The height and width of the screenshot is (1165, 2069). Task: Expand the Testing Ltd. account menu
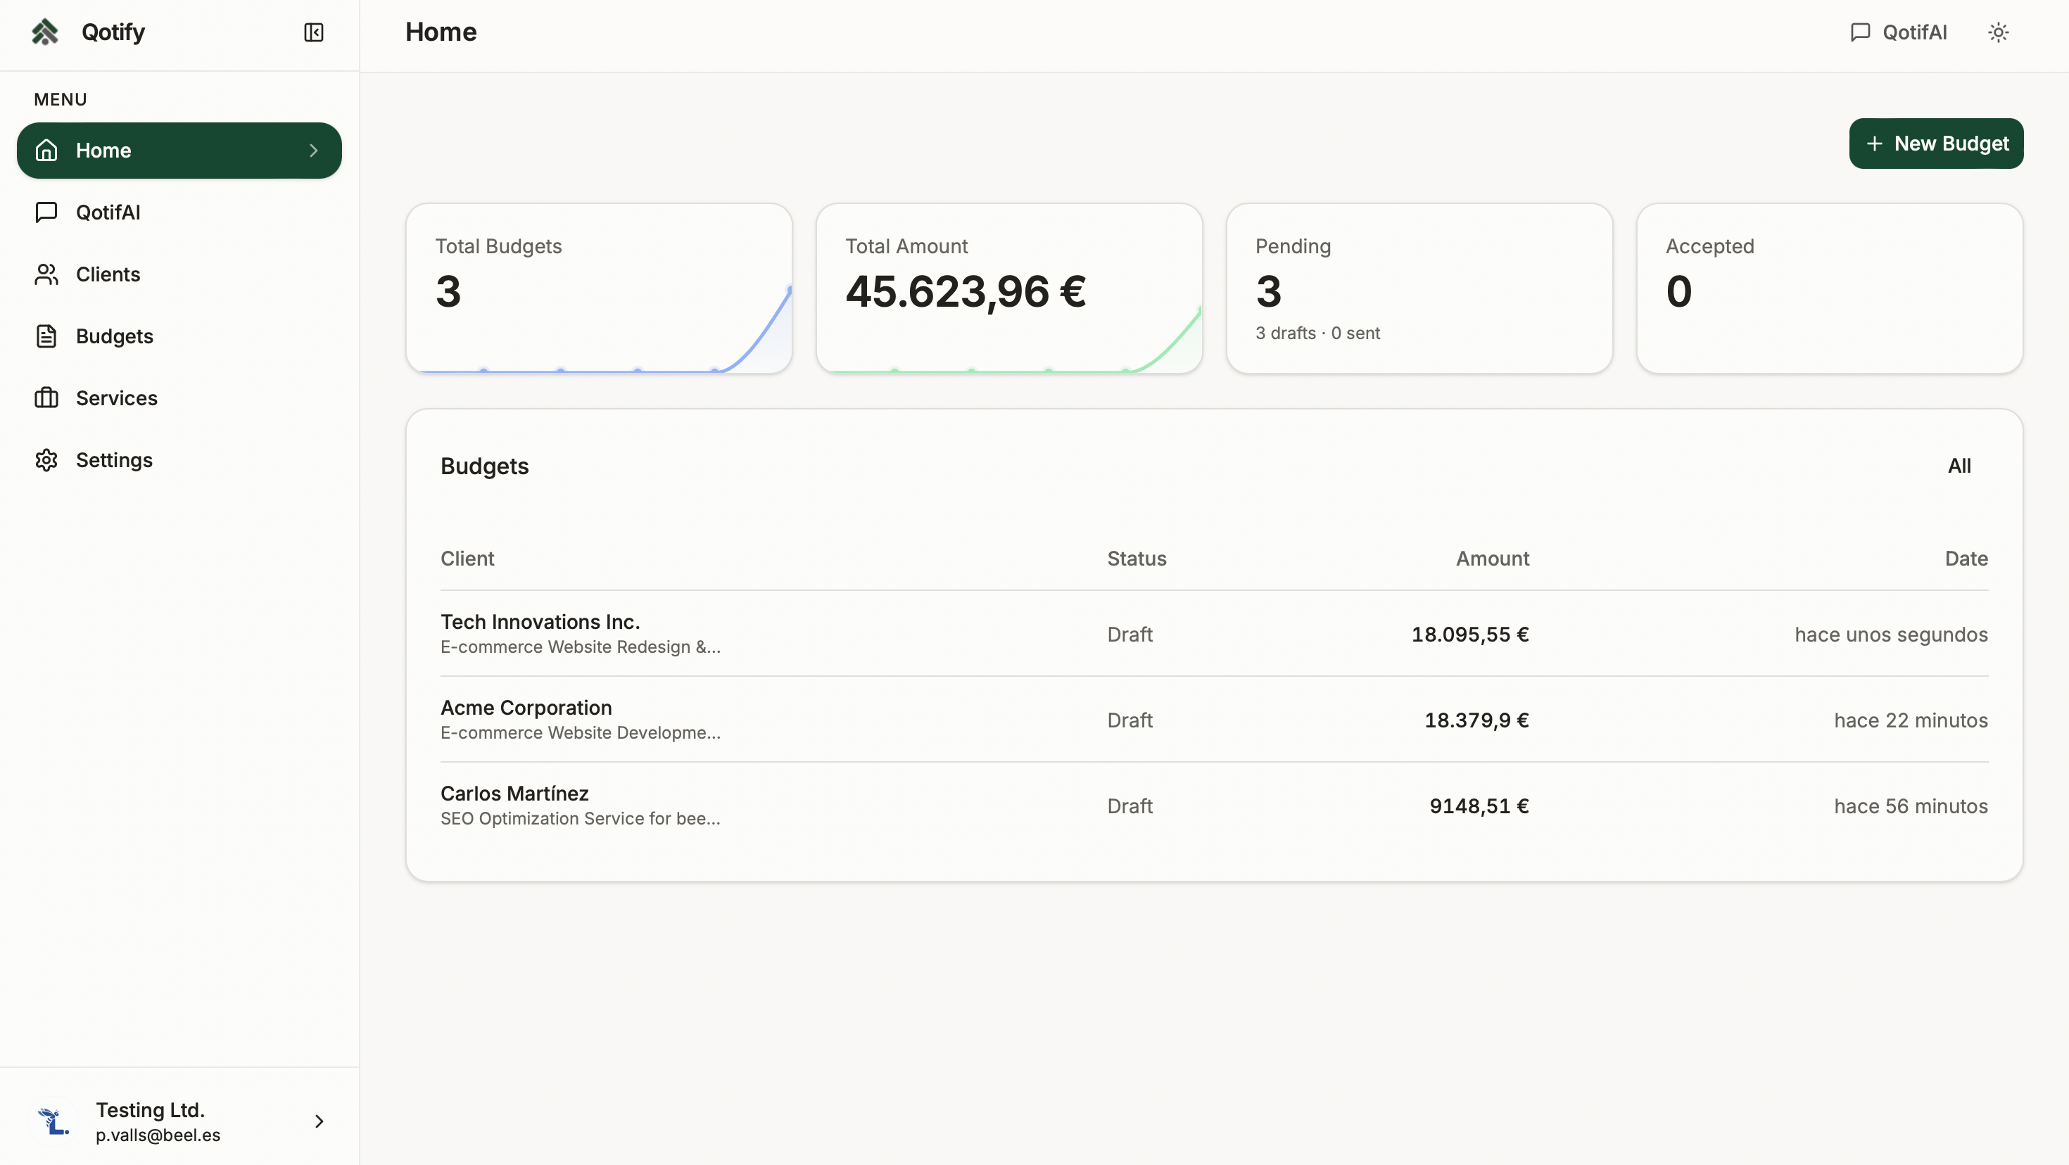(319, 1121)
